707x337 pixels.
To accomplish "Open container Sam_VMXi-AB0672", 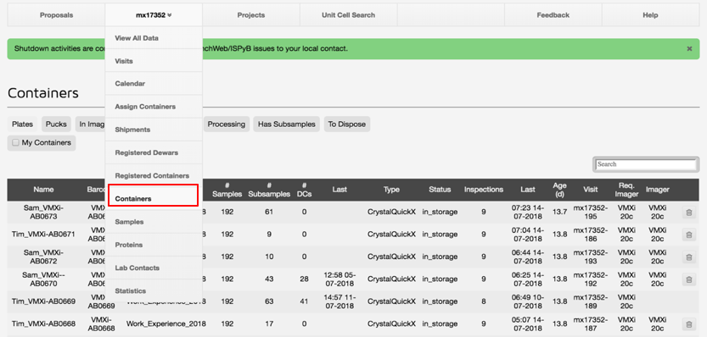I will 44,257.
